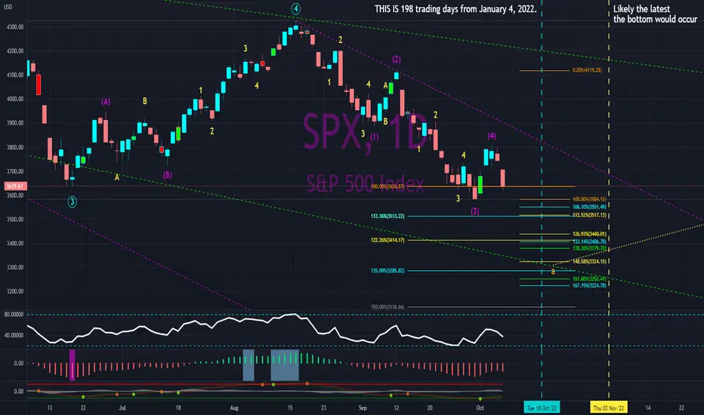Image resolution: width=704 pixels, height=415 pixels.
Task: Click the Tue 18 Oct '22 date marker
Action: pos(542,407)
